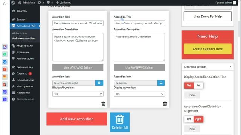Click the Медиафайлы media icon

pyautogui.click(x=14, y=46)
